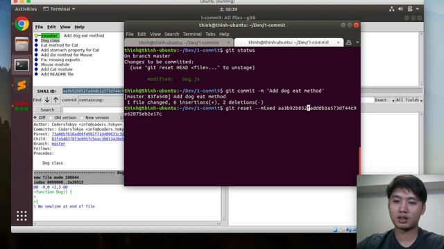
Task: Open the terminal tabs dropdown arrow
Action: click(357, 42)
